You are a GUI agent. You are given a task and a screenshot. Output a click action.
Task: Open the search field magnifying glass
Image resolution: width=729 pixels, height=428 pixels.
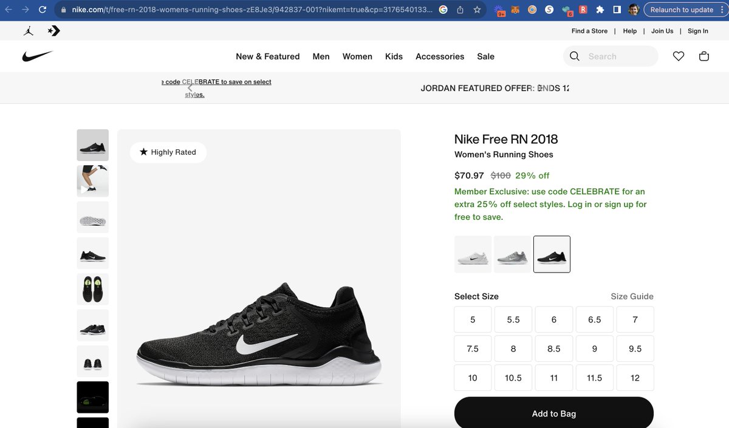(573, 56)
